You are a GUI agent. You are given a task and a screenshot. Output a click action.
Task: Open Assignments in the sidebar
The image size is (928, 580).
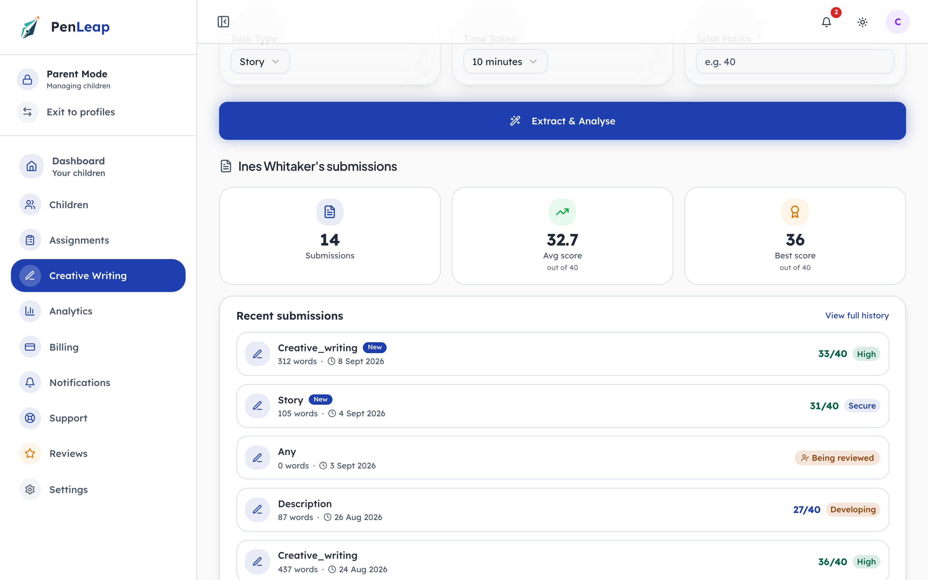[98, 240]
